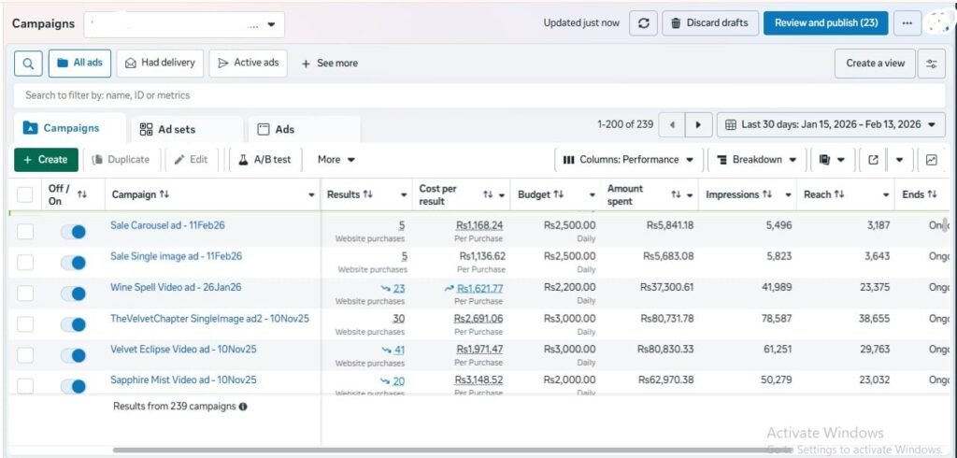The width and height of the screenshot is (957, 458).
Task: Go to next page arrow
Action: (x=697, y=125)
